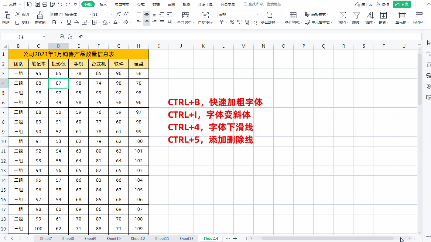Open the font name dropdown
The image size is (431, 242).
point(91,14)
